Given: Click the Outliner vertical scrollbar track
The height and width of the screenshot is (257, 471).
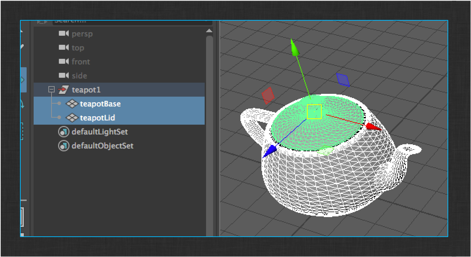Looking at the screenshot, I should (210, 136).
